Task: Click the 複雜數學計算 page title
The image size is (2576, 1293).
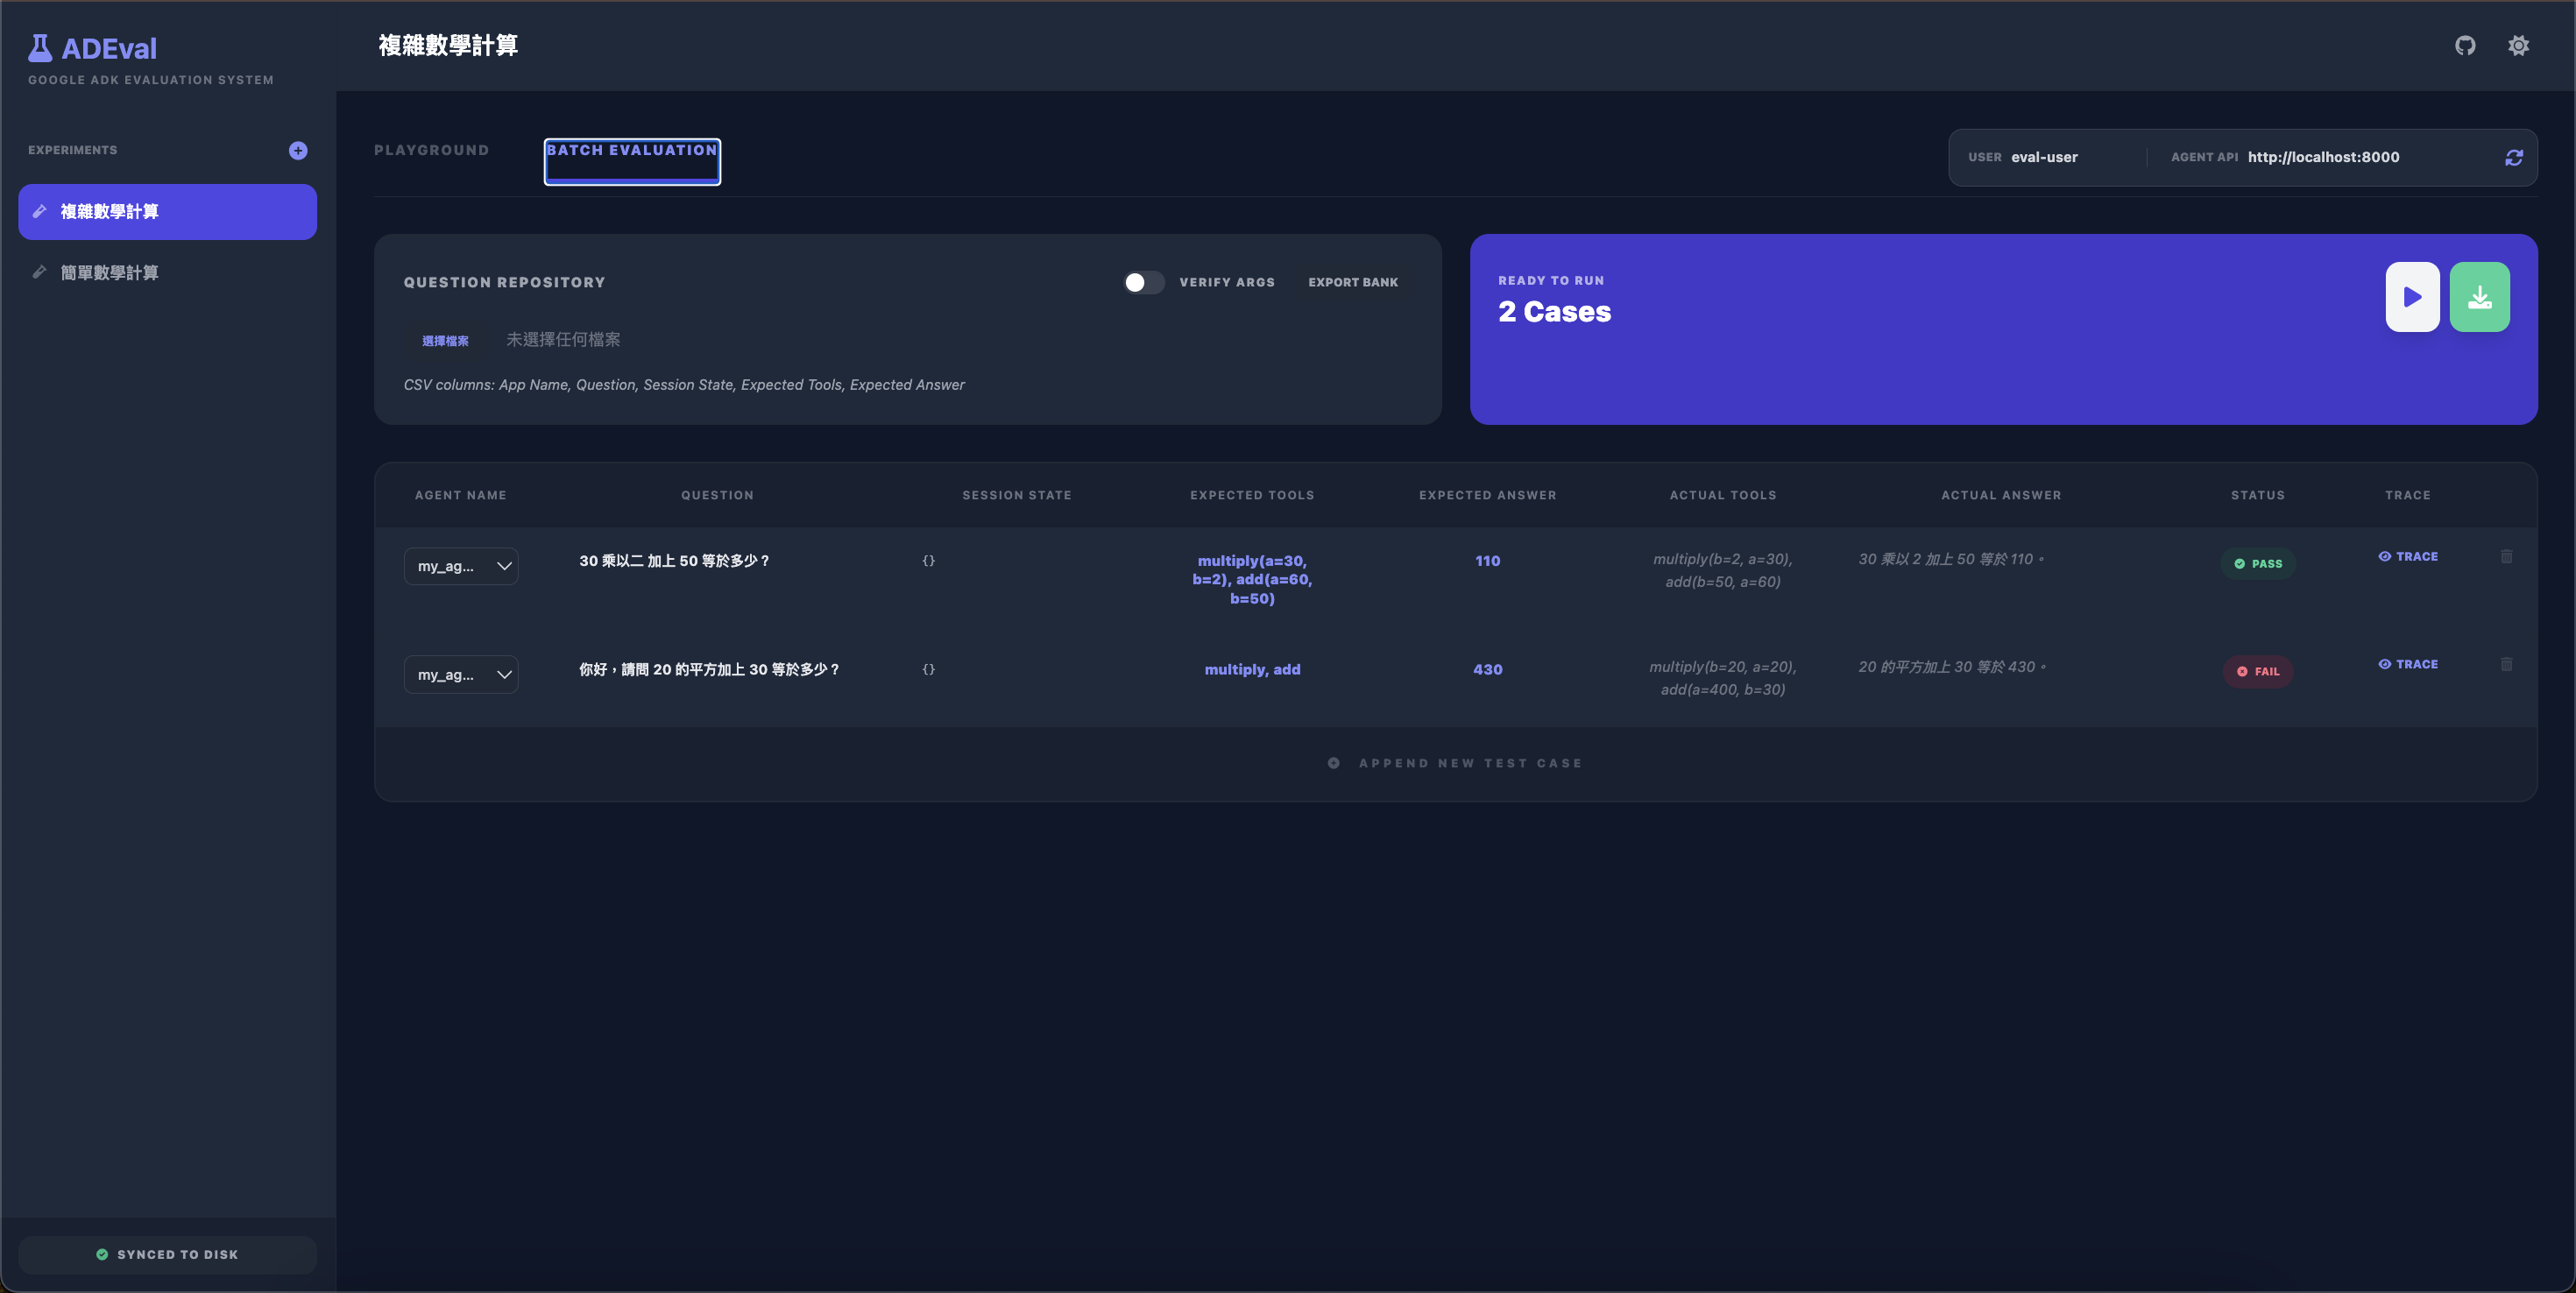Action: click(x=448, y=45)
